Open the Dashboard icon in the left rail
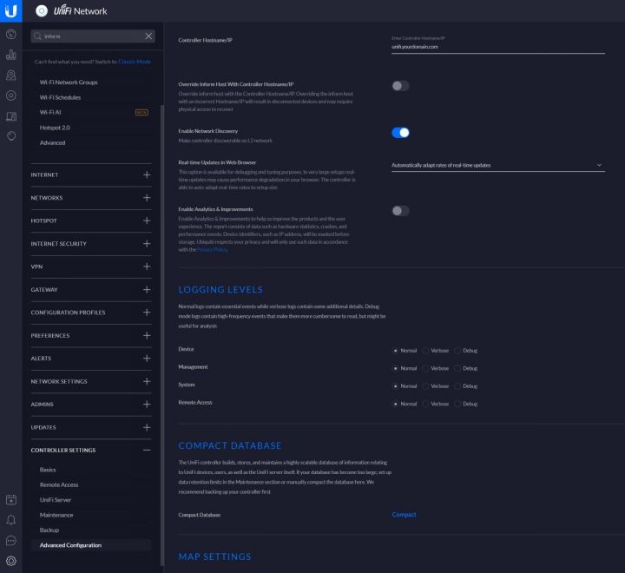This screenshot has height=573, width=625. pos(10,34)
